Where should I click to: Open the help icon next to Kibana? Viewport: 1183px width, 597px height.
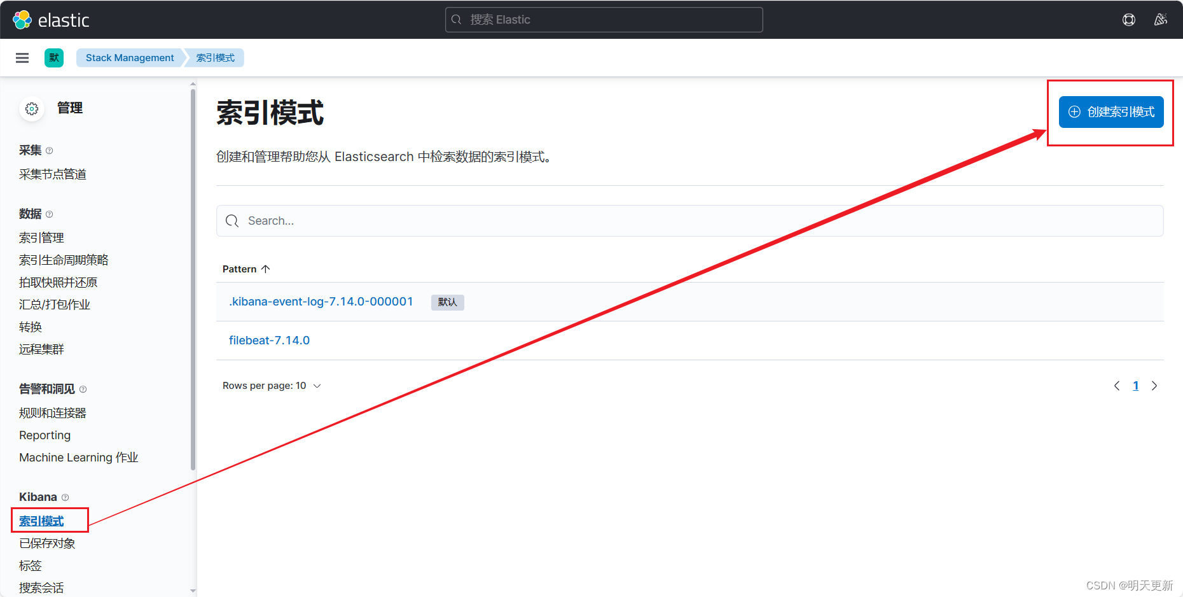[64, 496]
